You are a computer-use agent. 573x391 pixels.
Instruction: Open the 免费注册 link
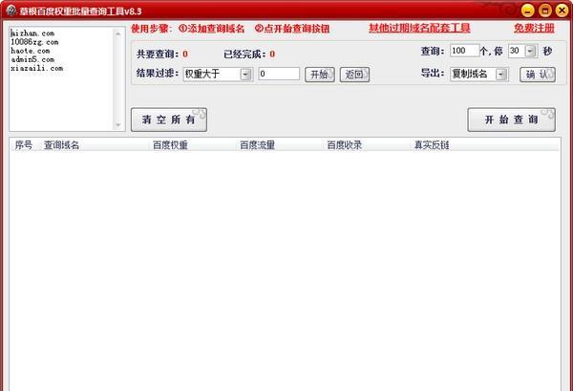tap(534, 28)
